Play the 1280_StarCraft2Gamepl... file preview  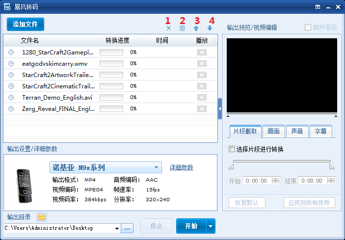[x=202, y=52]
